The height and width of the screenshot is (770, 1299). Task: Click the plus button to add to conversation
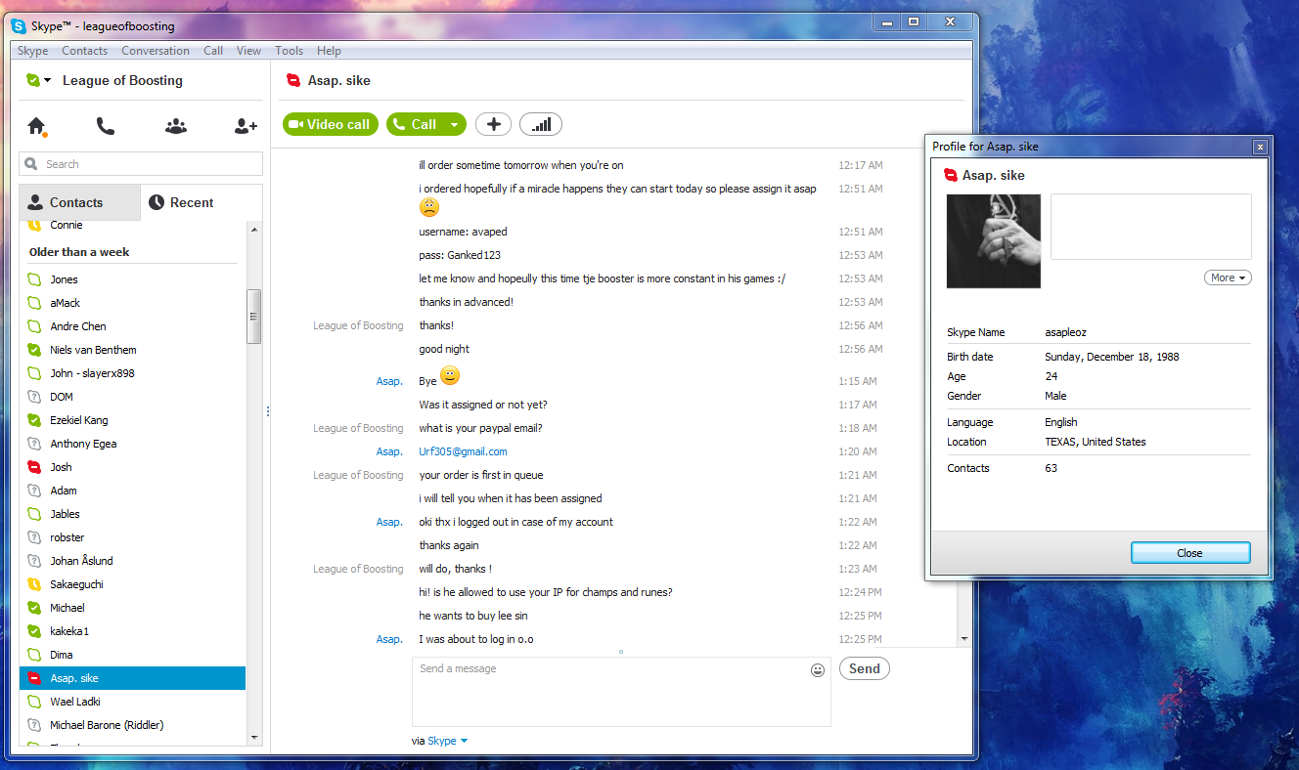[494, 124]
